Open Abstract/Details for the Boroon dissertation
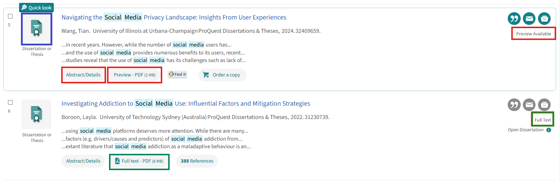 point(83,161)
